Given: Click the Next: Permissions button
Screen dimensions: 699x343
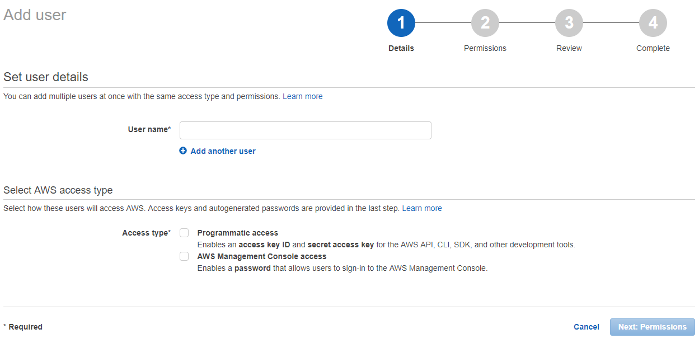Looking at the screenshot, I should pyautogui.click(x=653, y=327).
